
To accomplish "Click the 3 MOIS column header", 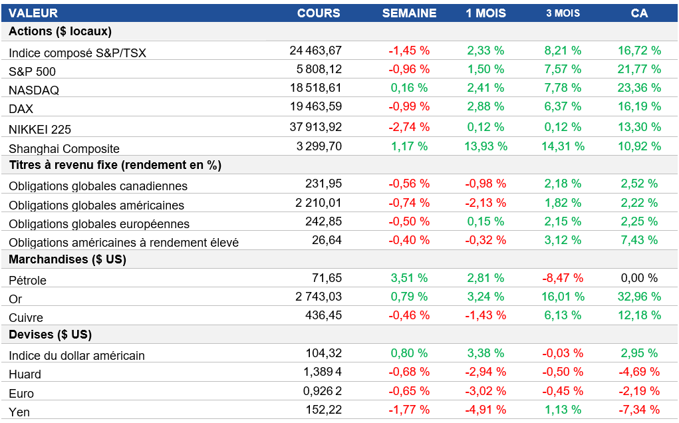I will (563, 13).
